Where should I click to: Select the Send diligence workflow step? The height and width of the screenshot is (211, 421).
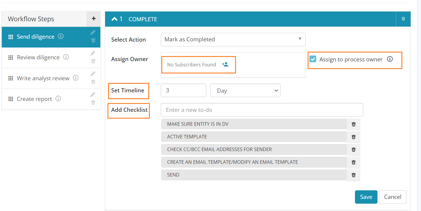pos(51,37)
